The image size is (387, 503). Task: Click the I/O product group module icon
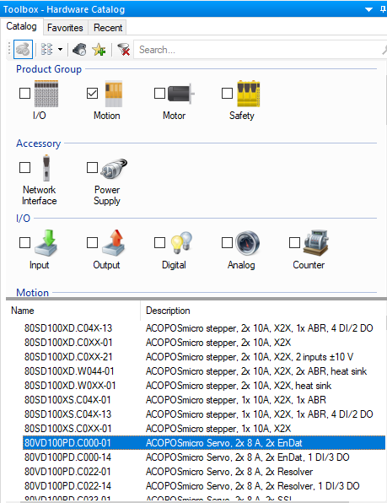46,94
